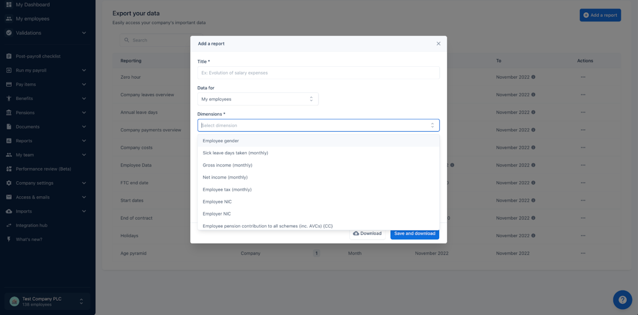
Task: Select Net income (monthly) option
Action: 318,177
